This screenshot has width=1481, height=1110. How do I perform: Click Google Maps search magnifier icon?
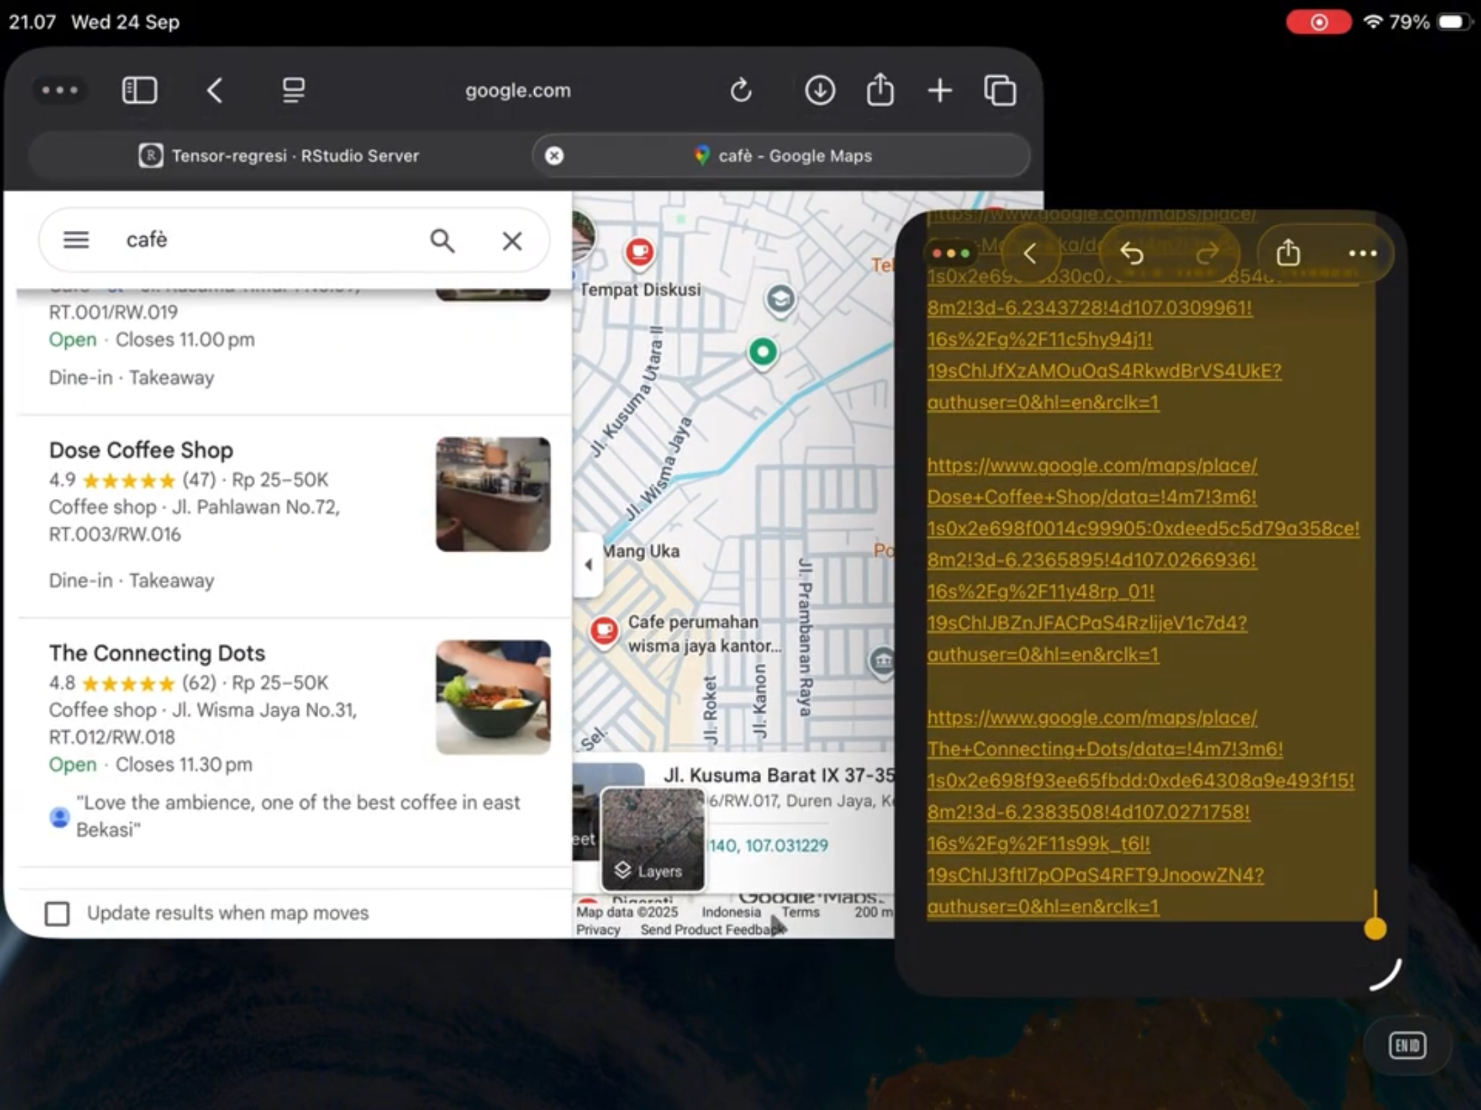442,241
